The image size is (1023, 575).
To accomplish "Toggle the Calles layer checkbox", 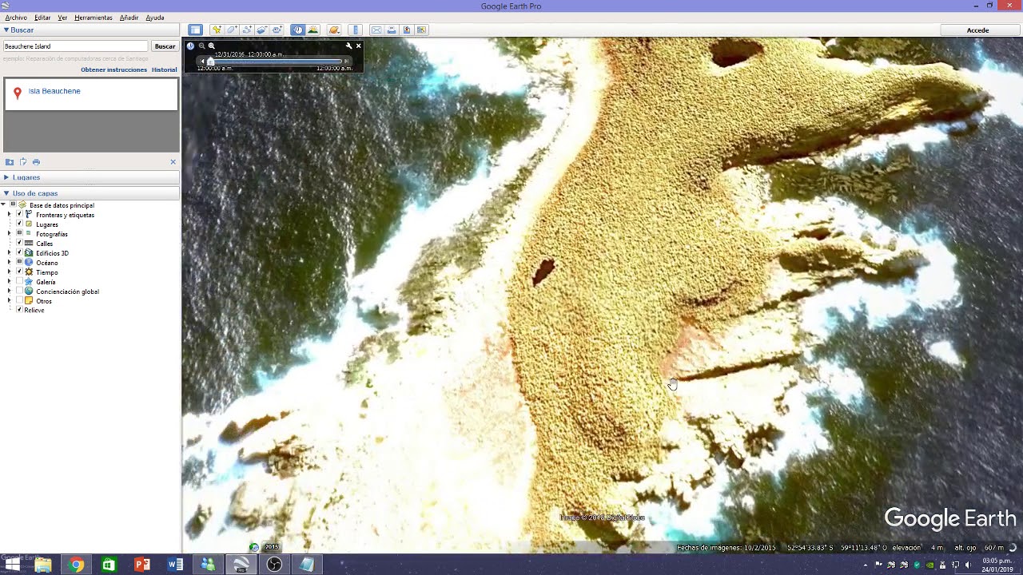I will pyautogui.click(x=19, y=243).
